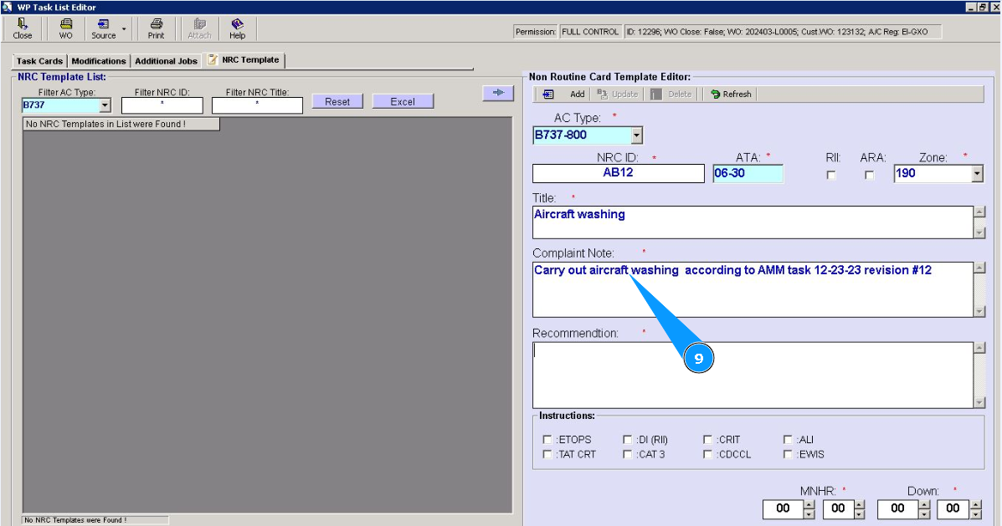This screenshot has width=1002, height=526.
Task: Click the MNHR minutes field
Action: (x=838, y=508)
